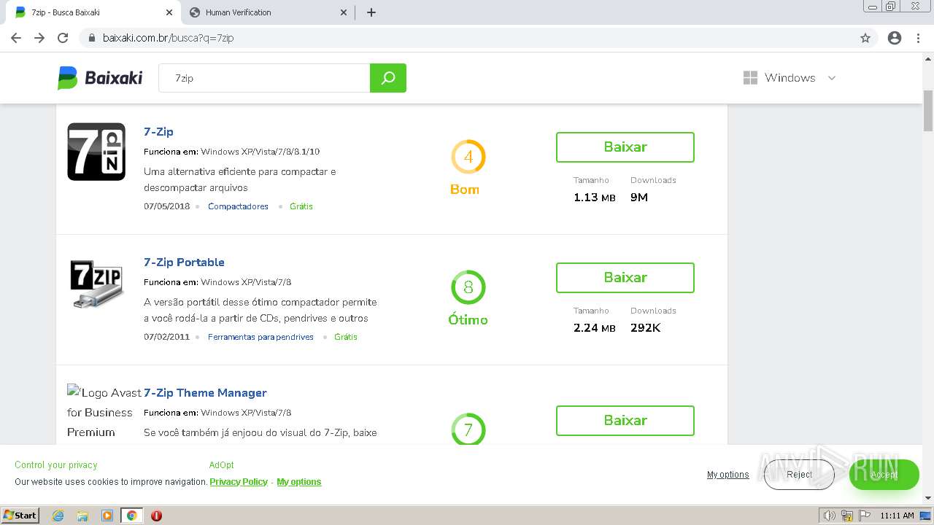Switch to Human Verification tab

(x=268, y=12)
